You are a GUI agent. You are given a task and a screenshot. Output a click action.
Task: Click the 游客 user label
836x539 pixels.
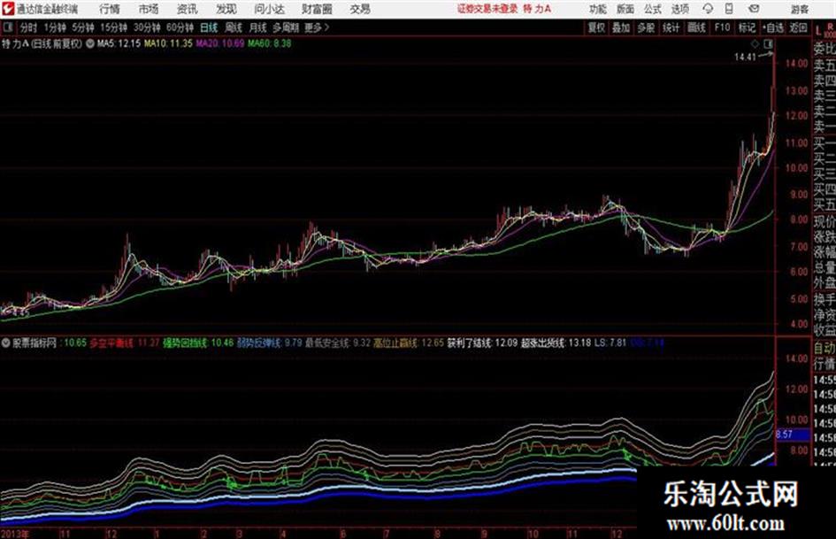pos(799,9)
